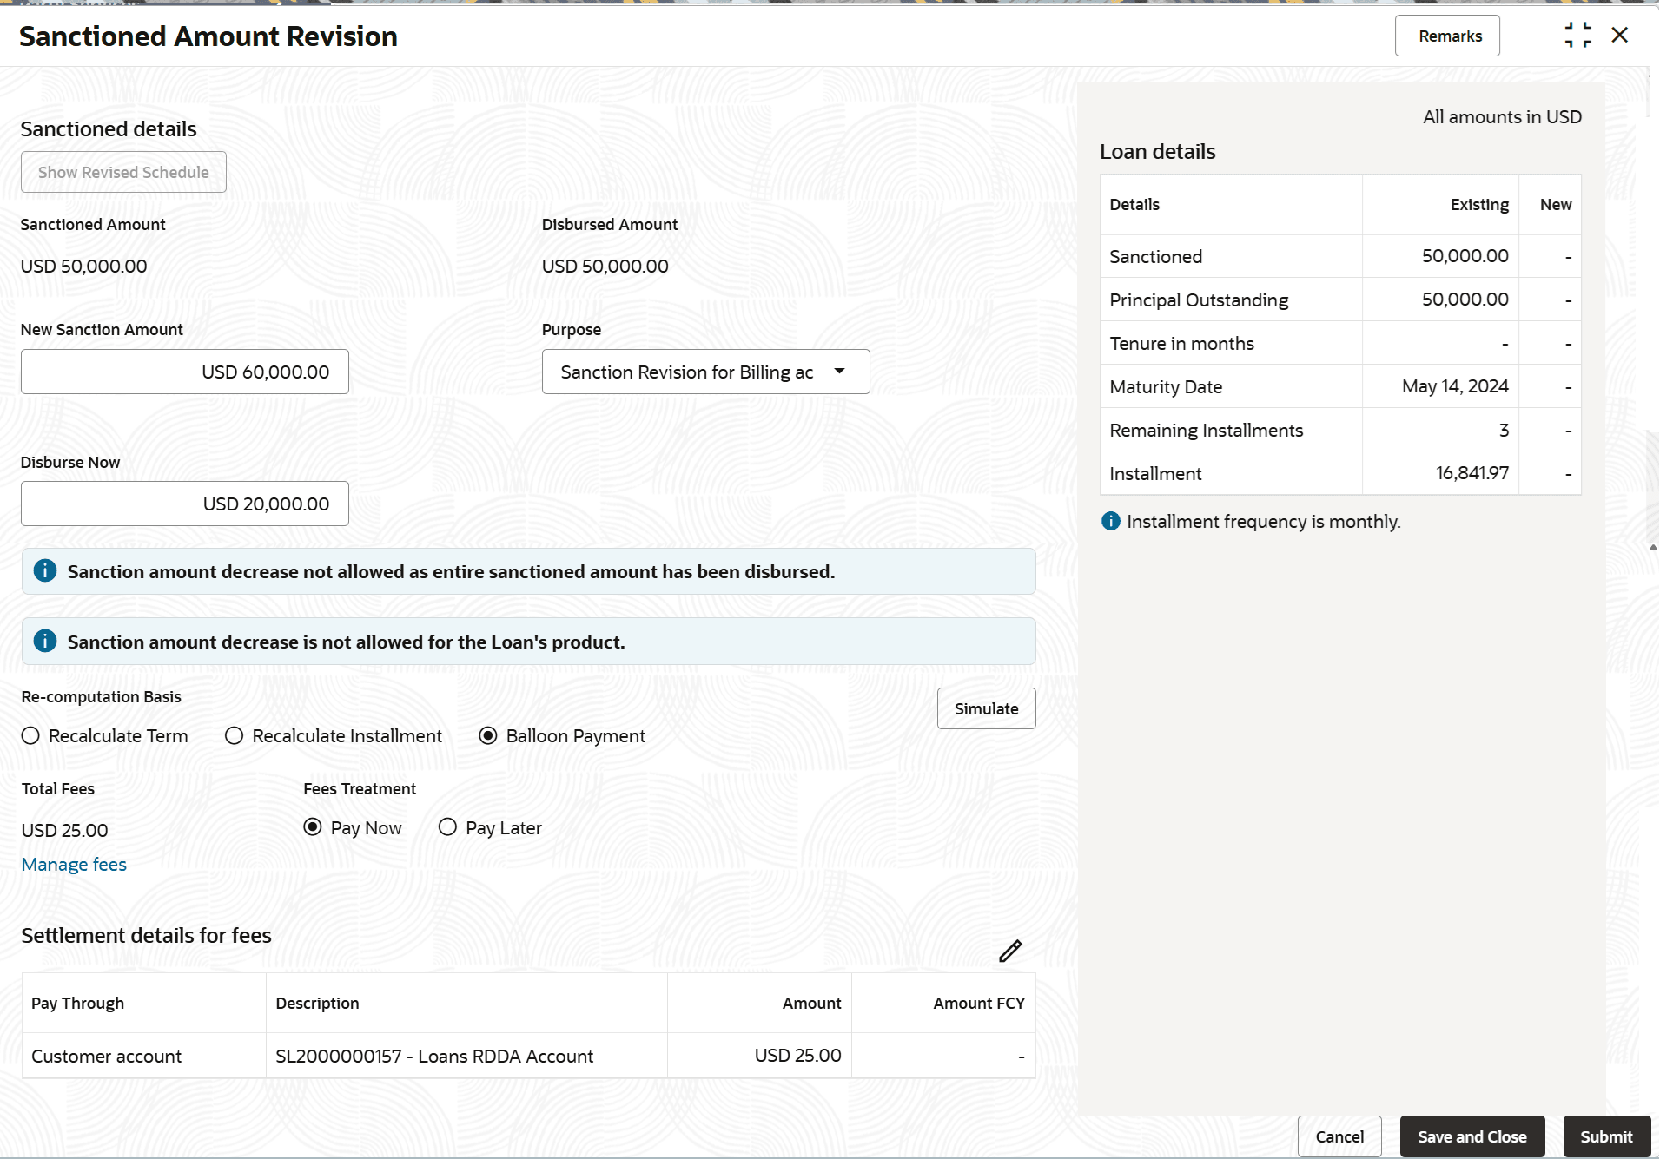This screenshot has width=1660, height=1159.
Task: Click info icon beside installment frequency note
Action: (1110, 521)
